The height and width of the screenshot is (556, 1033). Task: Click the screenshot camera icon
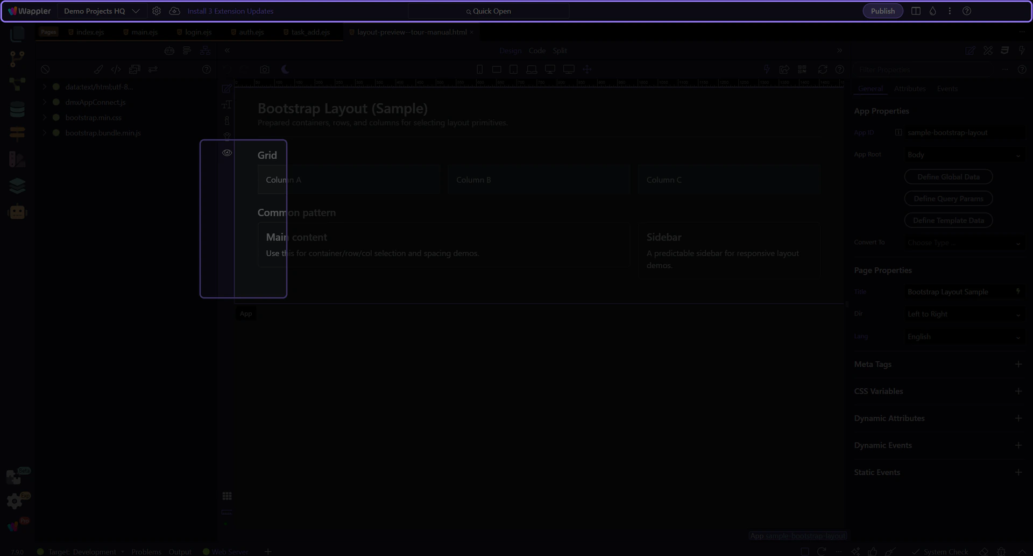click(x=265, y=69)
